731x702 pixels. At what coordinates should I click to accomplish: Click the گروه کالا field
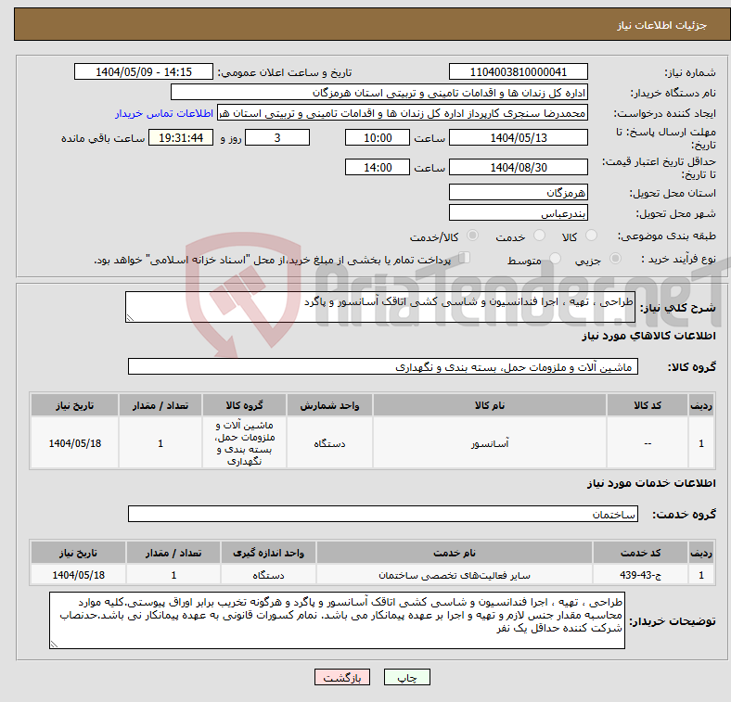pyautogui.click(x=383, y=366)
